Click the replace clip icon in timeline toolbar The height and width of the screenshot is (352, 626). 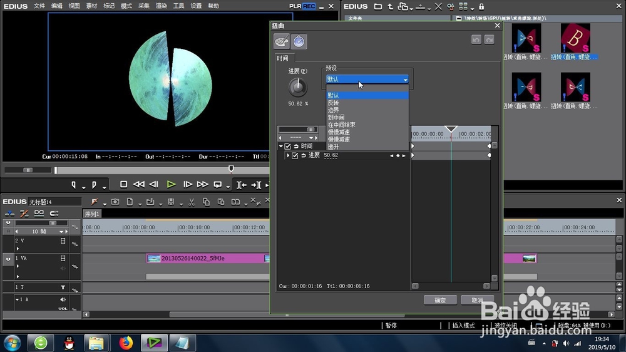point(235,202)
